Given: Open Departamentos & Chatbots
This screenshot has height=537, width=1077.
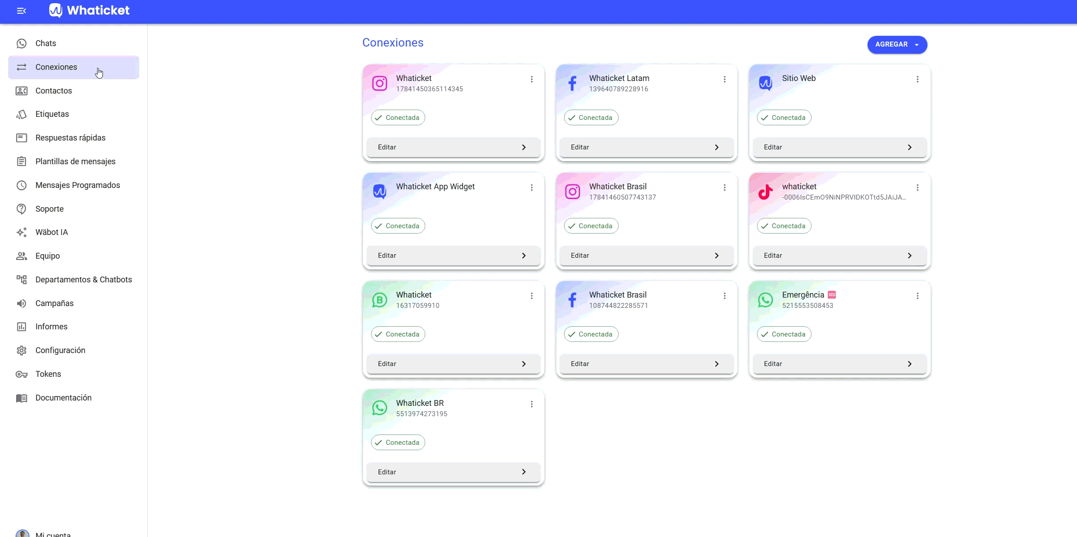Looking at the screenshot, I should point(73,280).
